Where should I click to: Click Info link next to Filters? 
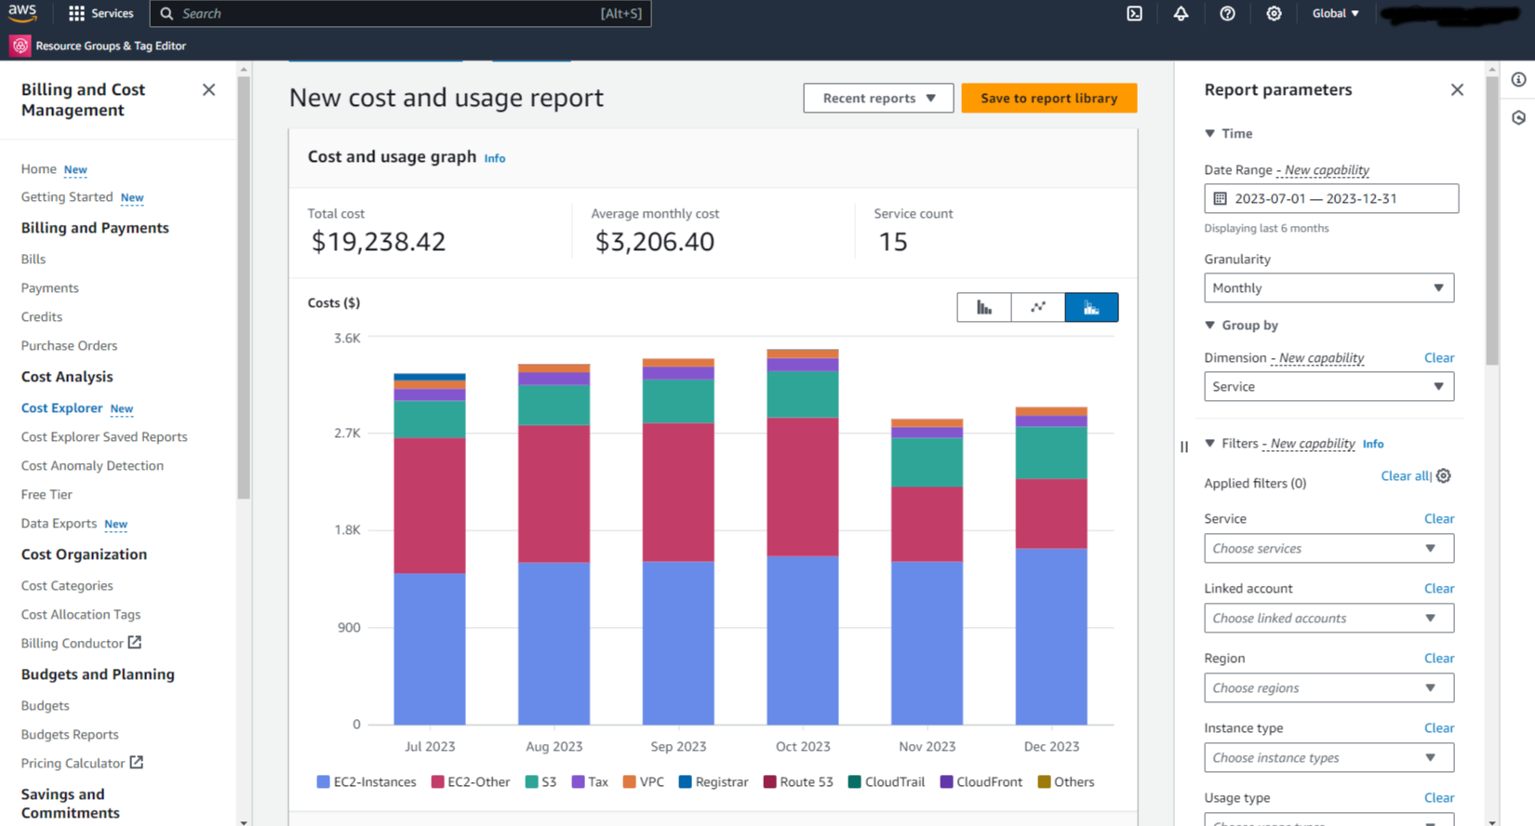point(1372,444)
